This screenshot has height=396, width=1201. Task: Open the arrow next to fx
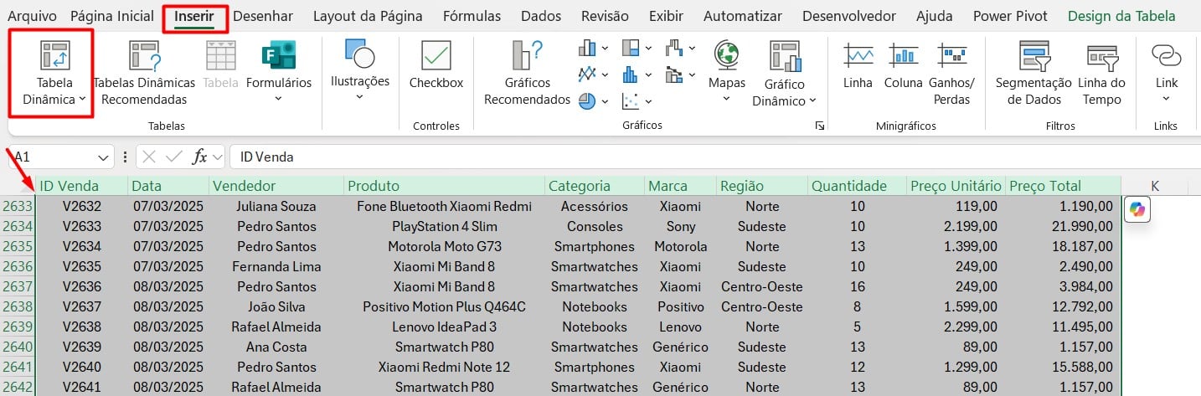click(217, 157)
